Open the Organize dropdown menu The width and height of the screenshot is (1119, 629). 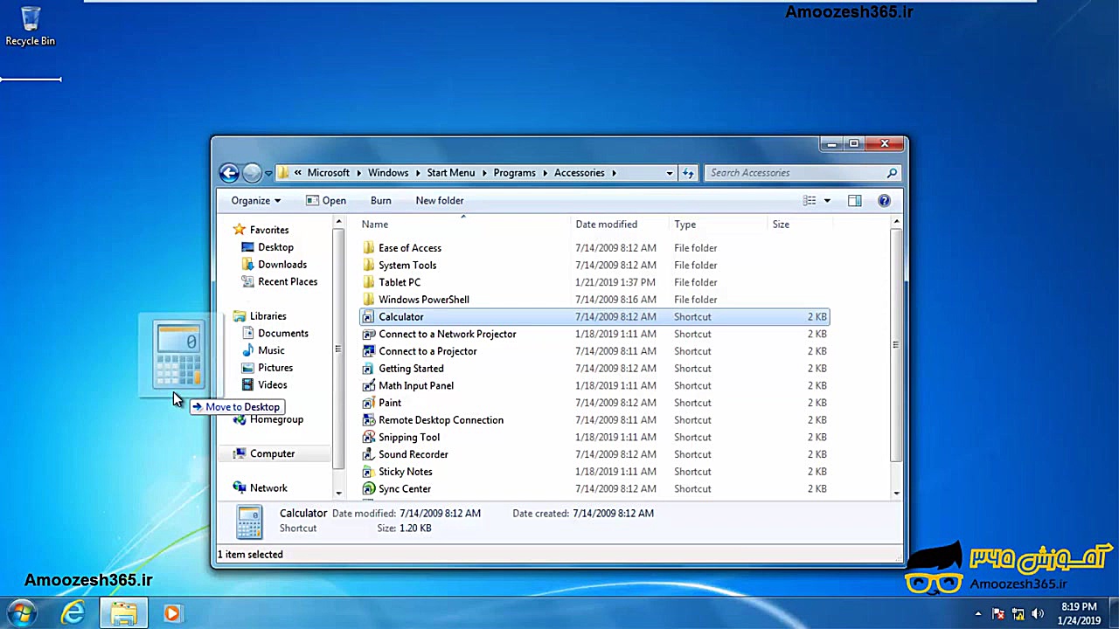tap(255, 201)
